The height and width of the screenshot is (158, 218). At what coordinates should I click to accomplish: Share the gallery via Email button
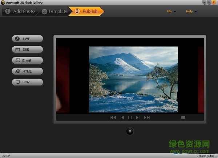tap(27, 60)
